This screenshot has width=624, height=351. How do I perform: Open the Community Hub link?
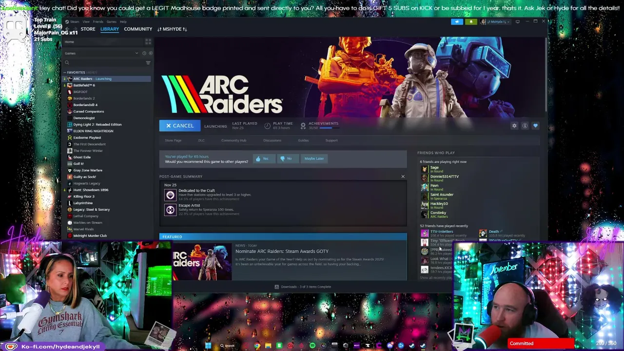coord(234,140)
